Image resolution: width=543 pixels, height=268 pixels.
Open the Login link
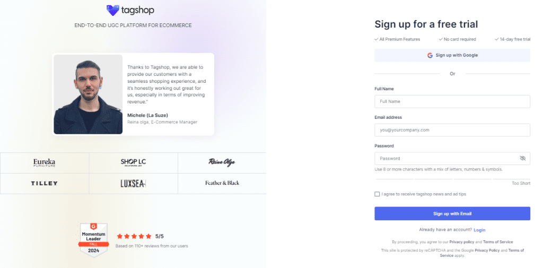[479, 230]
